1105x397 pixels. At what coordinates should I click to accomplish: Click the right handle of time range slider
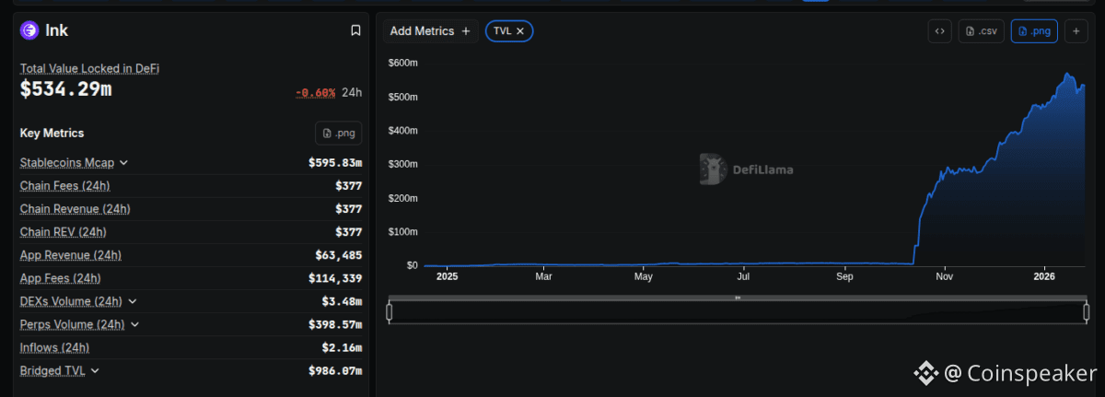[1087, 312]
